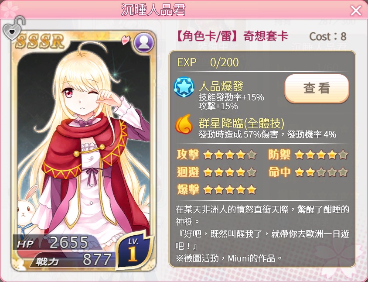Click the 攻擊 star rating row
368x282 pixels.
[216, 155]
